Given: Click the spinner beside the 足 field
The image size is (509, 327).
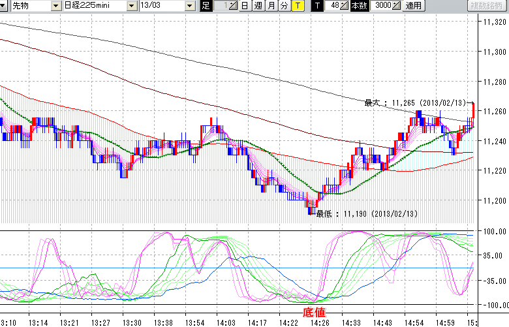Looking at the screenshot, I should [x=234, y=6].
